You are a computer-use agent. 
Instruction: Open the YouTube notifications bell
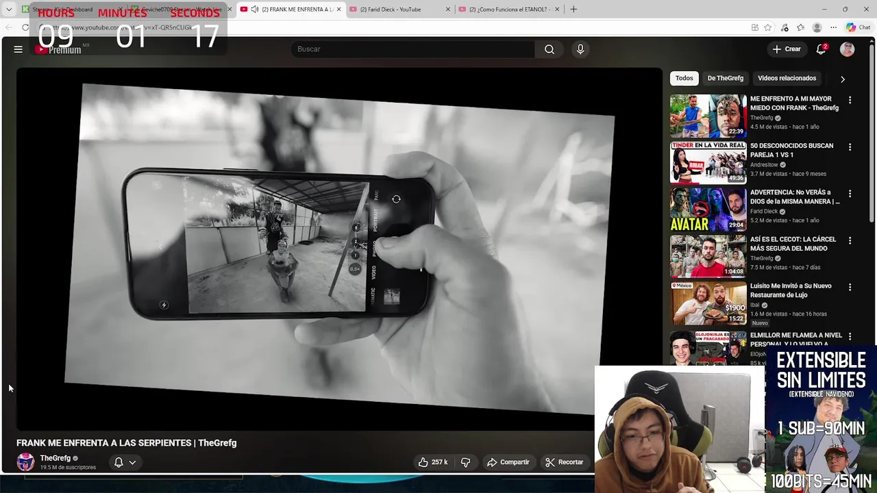pyautogui.click(x=821, y=49)
